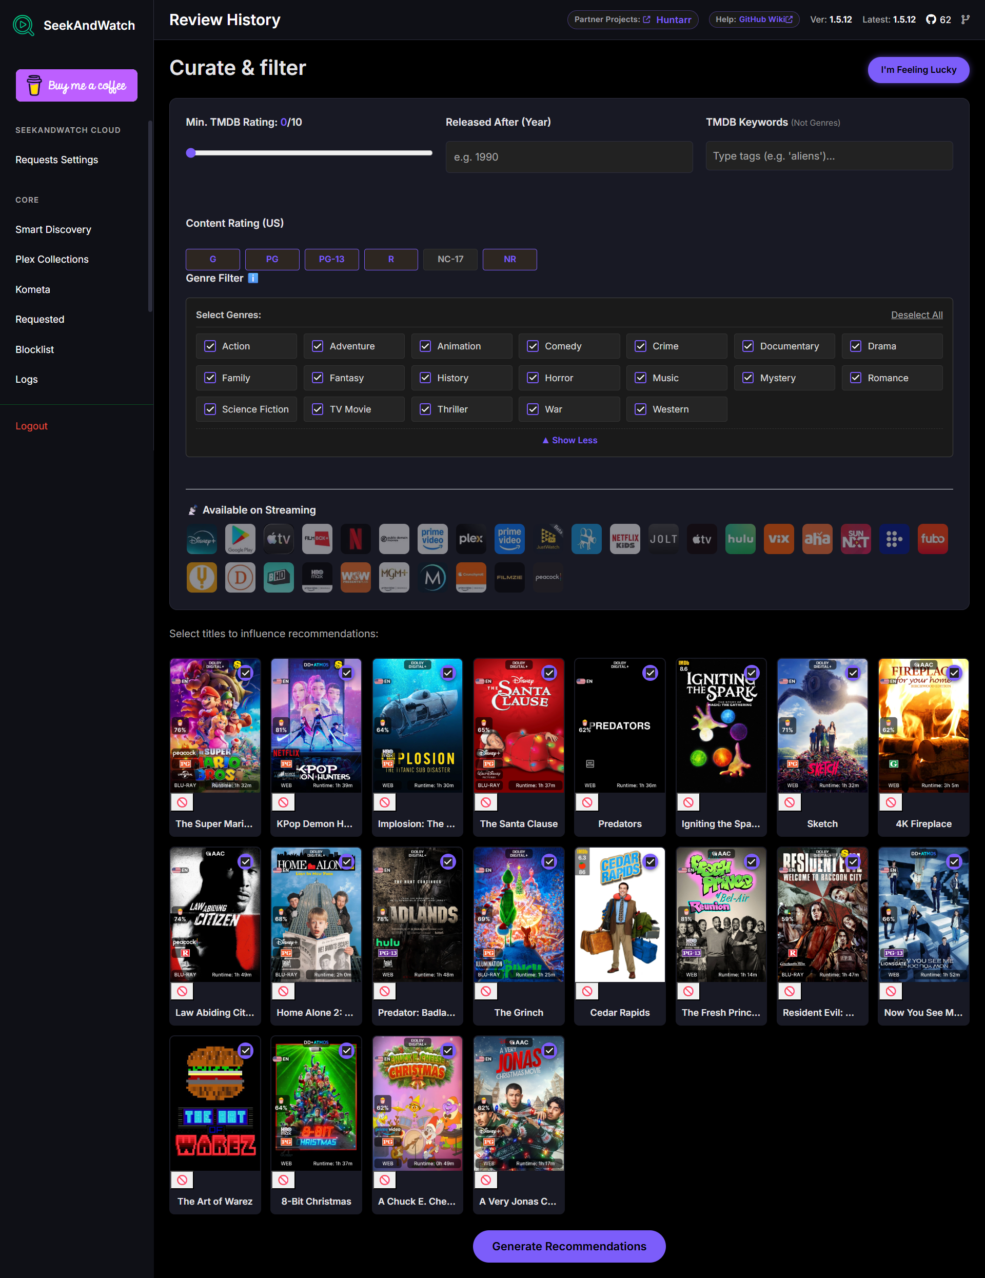Toggle the G content rating
Image resolution: width=985 pixels, height=1278 pixels.
[213, 259]
